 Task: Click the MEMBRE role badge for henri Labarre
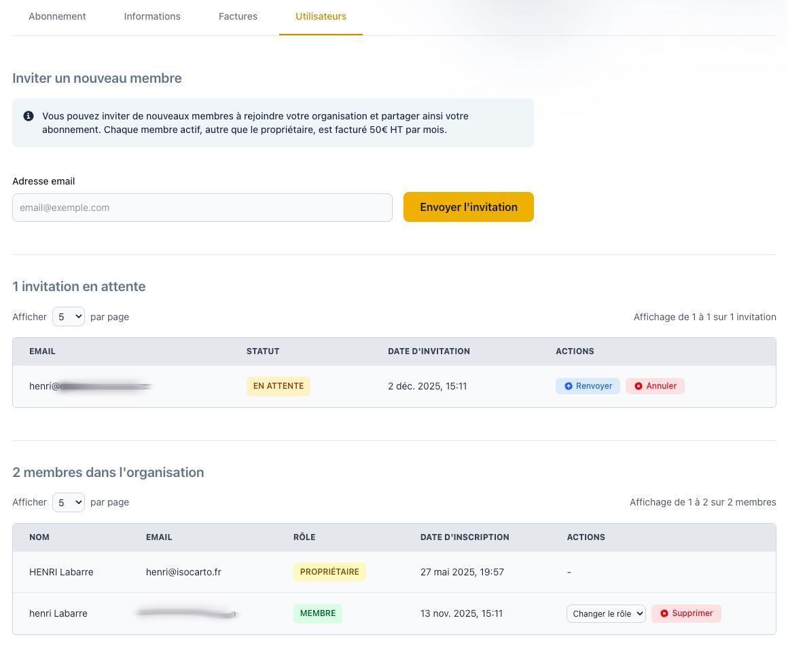click(x=318, y=613)
